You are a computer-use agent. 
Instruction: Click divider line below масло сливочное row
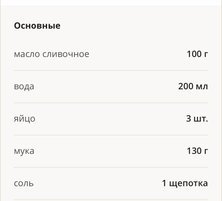111,71
